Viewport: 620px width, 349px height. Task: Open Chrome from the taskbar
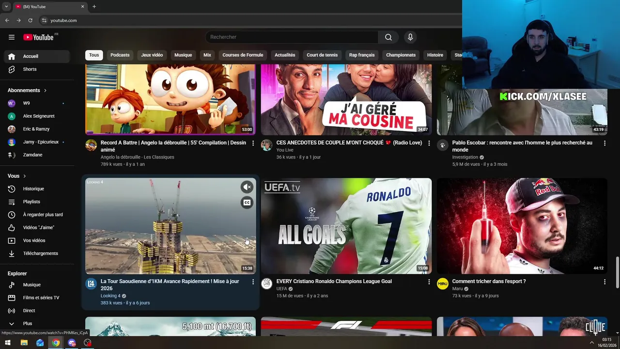(56, 343)
